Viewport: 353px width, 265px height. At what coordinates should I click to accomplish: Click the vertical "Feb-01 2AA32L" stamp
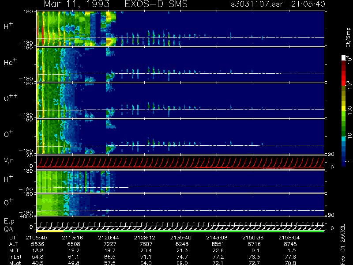[x=343, y=244]
